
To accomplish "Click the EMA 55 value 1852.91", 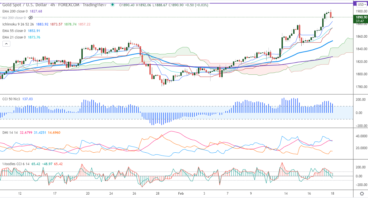I will click(x=34, y=31).
